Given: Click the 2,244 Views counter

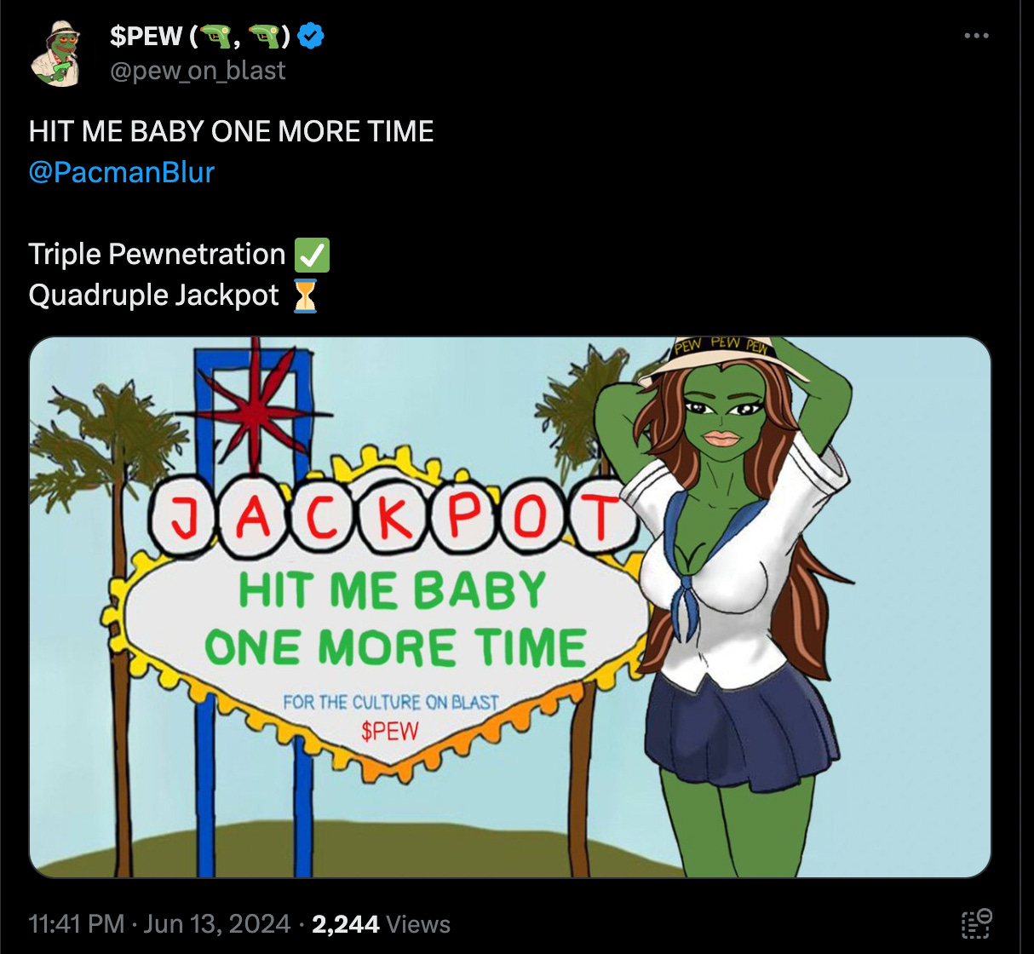Looking at the screenshot, I should coord(381,924).
